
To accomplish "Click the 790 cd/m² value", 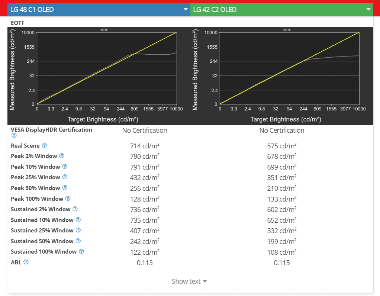I will (x=145, y=156).
